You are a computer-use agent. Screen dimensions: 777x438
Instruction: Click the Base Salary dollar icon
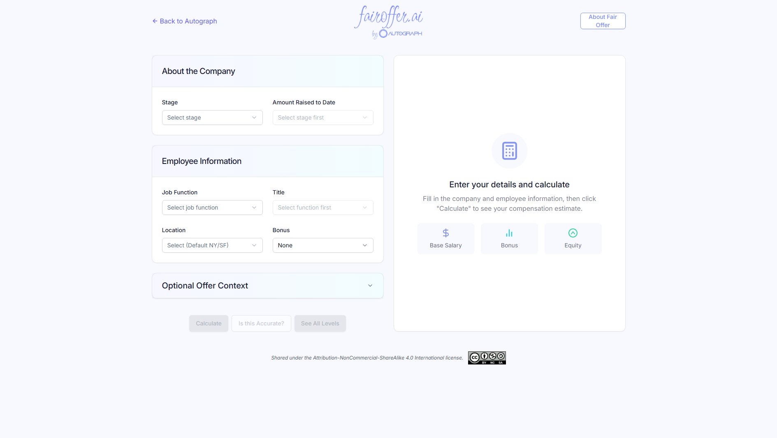445,233
